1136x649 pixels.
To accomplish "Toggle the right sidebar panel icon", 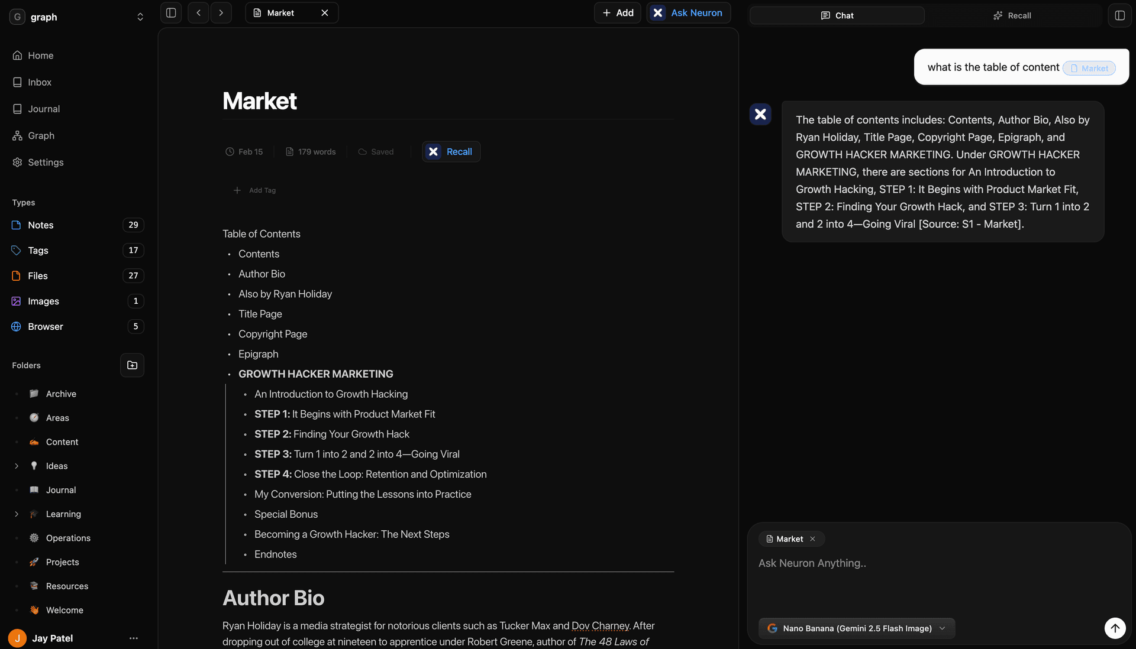I will coord(1119,15).
